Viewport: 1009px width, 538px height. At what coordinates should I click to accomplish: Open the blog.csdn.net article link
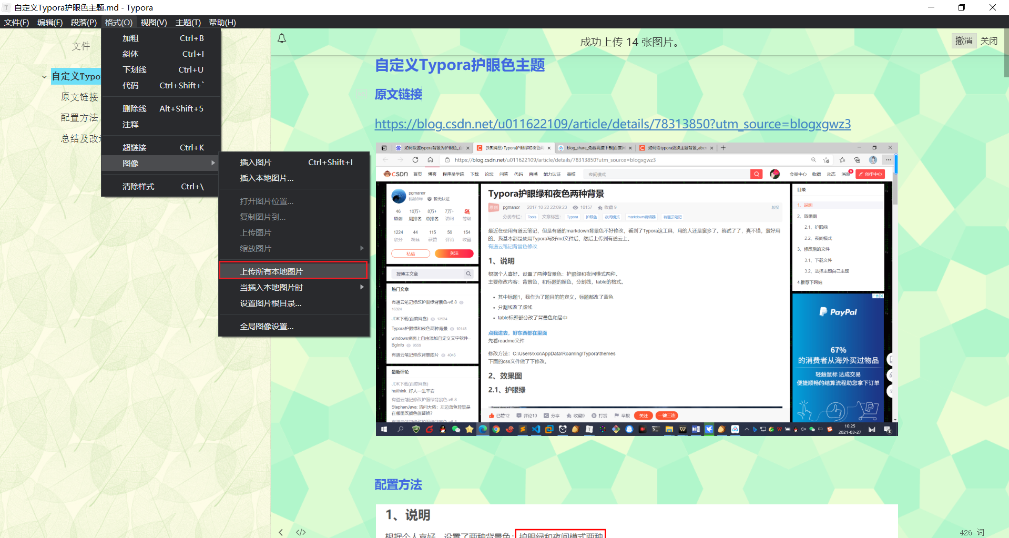click(613, 124)
